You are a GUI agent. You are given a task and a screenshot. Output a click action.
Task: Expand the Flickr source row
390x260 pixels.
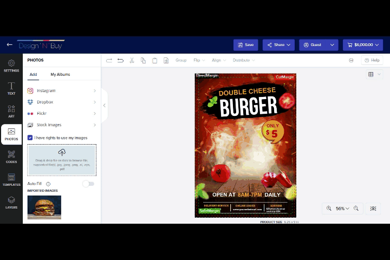tap(62, 113)
